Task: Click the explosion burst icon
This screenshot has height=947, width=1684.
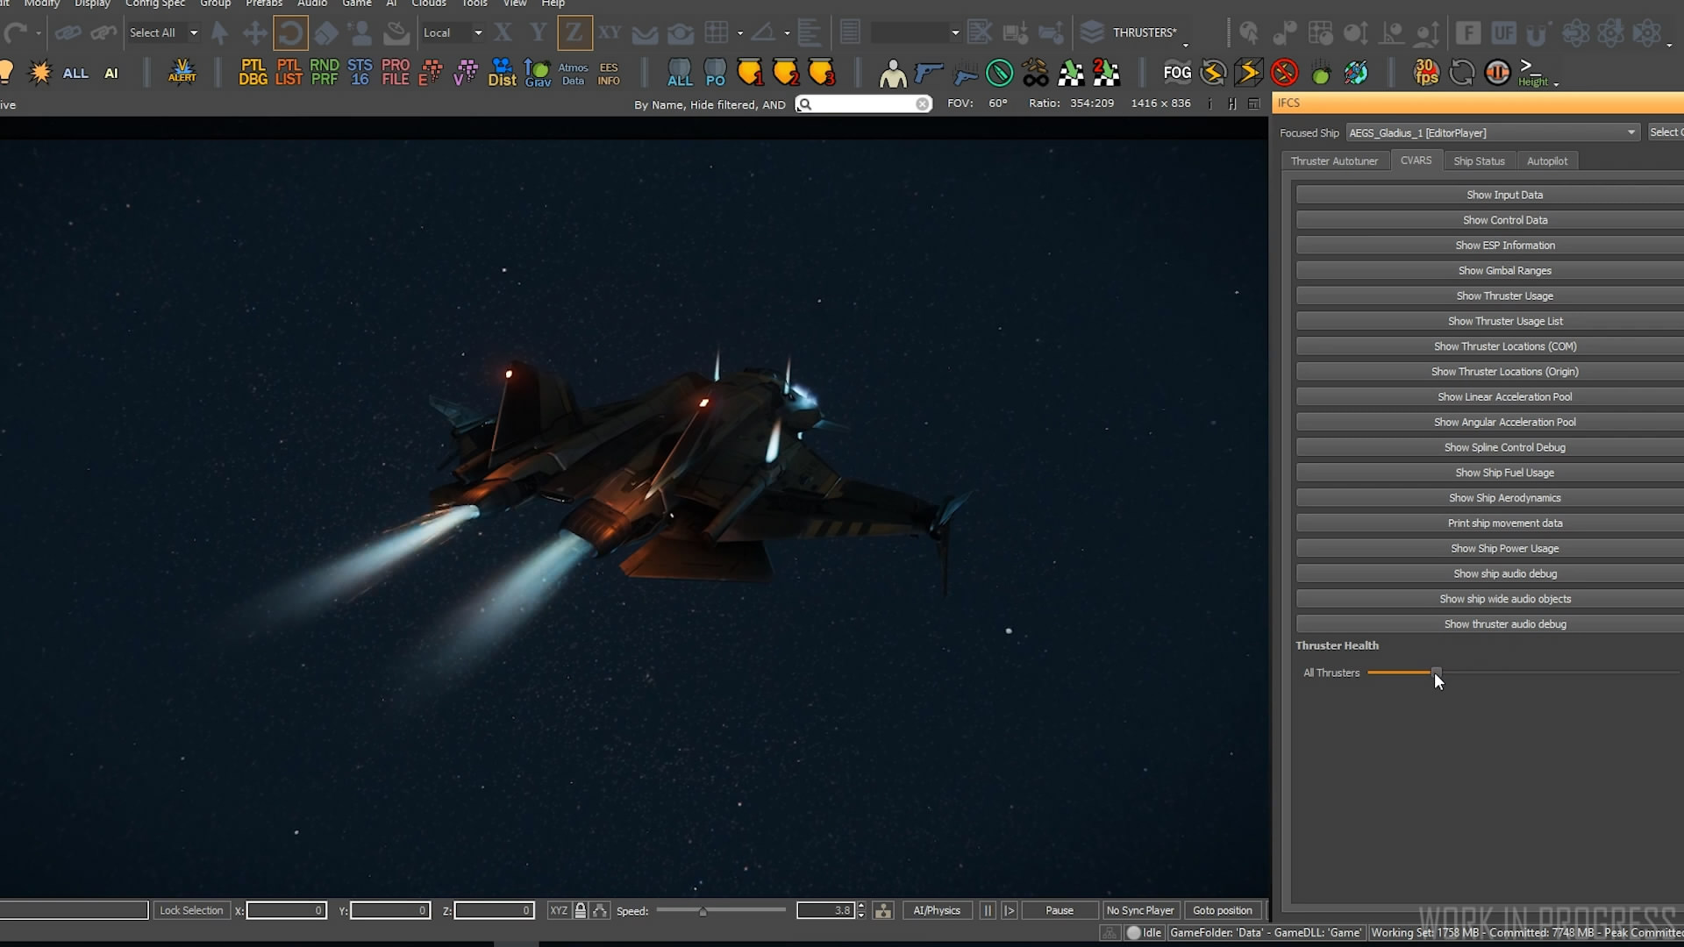Action: (x=40, y=72)
